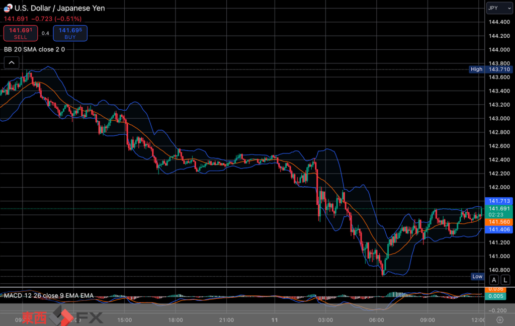Viewport: 515px width, 326px height.
Task: Click the 144.000 level on price scale
Action: [x=496, y=50]
